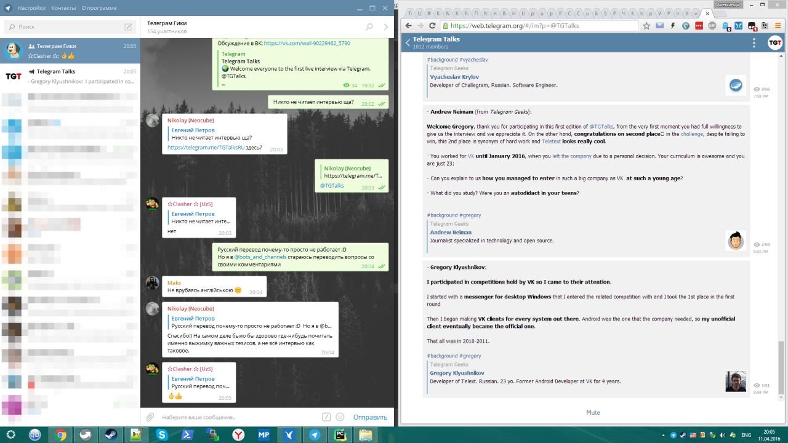This screenshot has height=443, width=788.
Task: Open the compose new message pencil icon
Action: pos(128,27)
